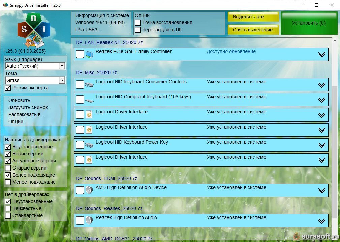Choose Распаковать в... menu item

click(x=26, y=114)
